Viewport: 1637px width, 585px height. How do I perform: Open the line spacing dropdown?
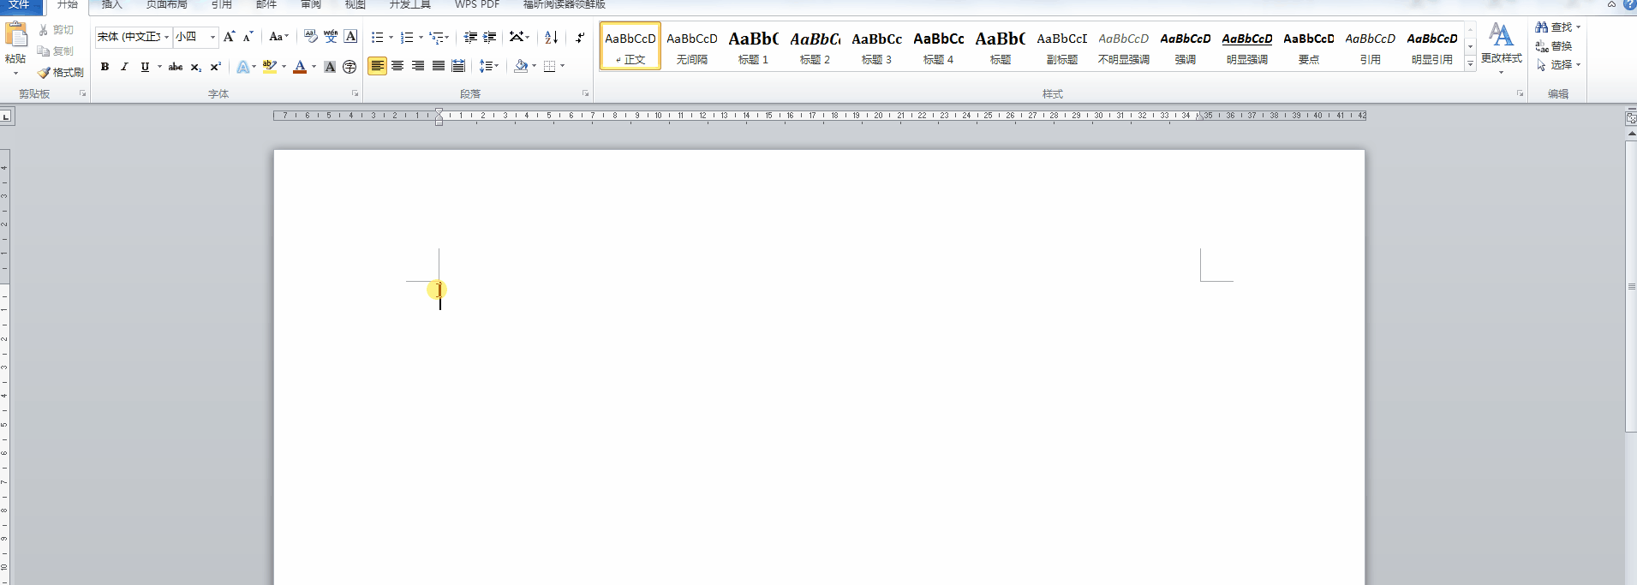[x=488, y=66]
